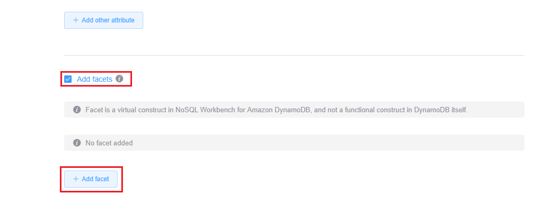Click info icon in No facet added notice
This screenshot has width=534, height=201.
[x=77, y=143]
